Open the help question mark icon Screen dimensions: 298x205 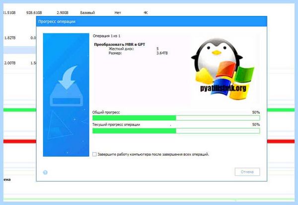tap(45, 173)
